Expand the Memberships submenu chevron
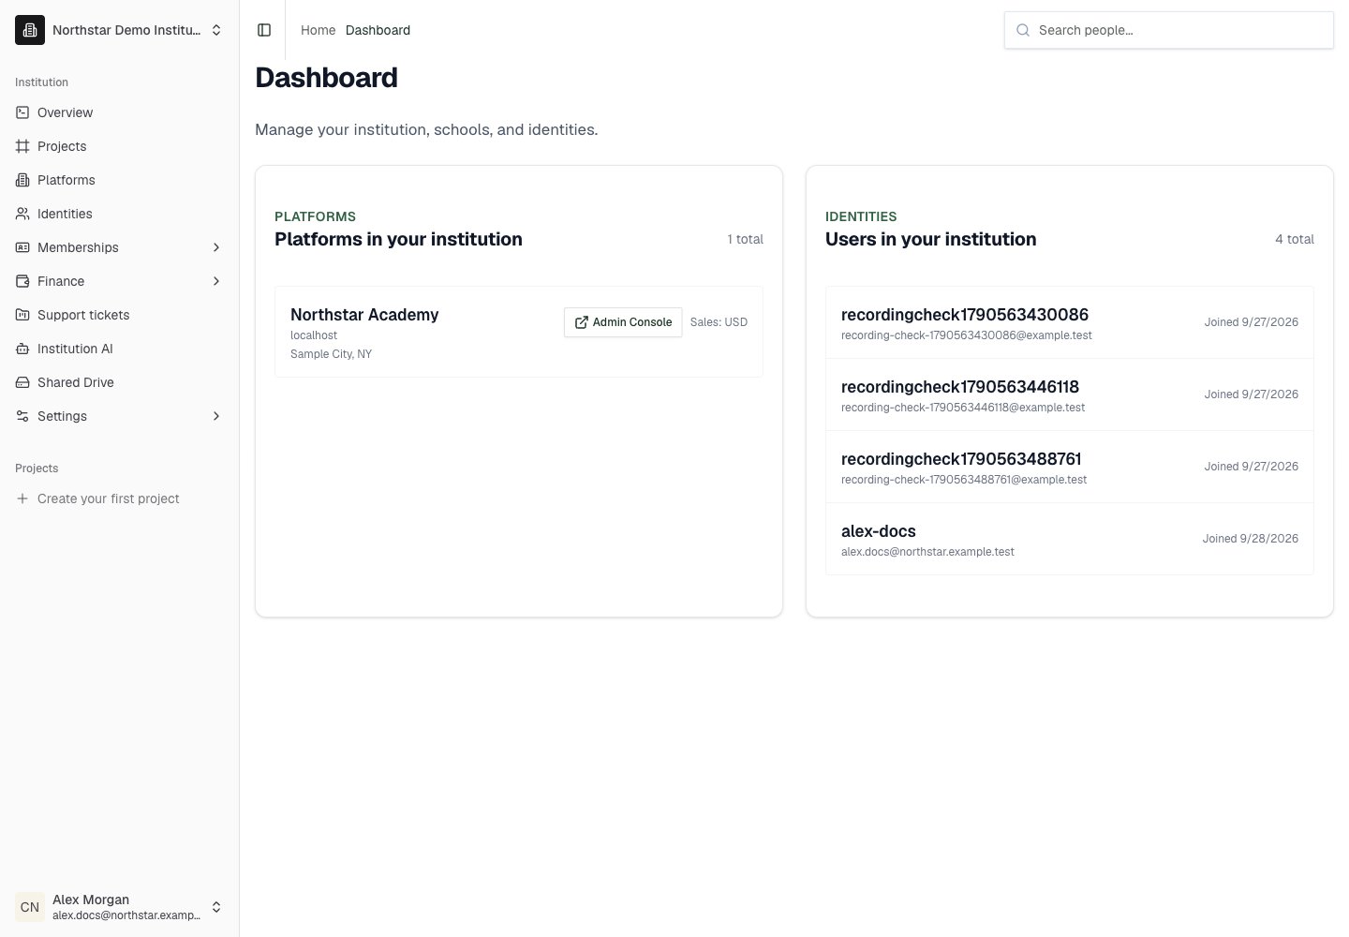Viewport: 1349px width, 937px height. 216,247
